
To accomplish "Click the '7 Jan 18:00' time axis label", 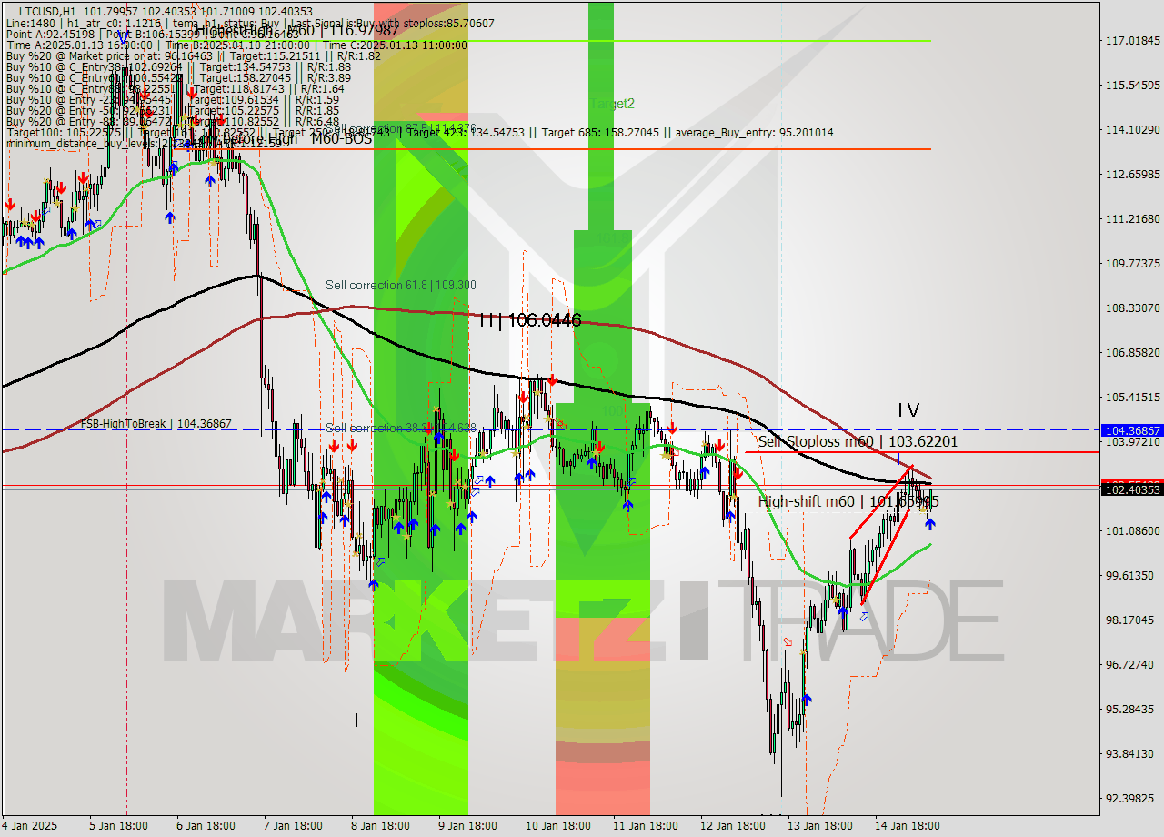I will tap(293, 826).
